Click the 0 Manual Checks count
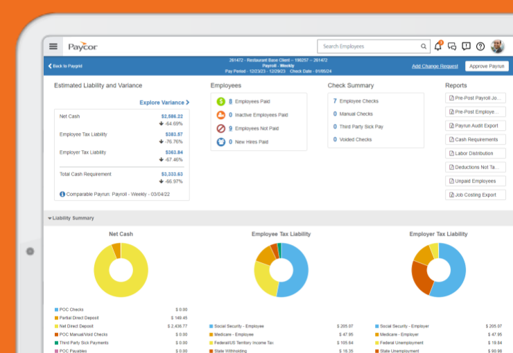513x353 pixels. [x=335, y=114]
